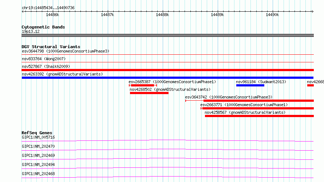Click the nsv527867 (Shaikh2009) variant label
This screenshot has height=182, width=324.
pyautogui.click(x=46, y=66)
